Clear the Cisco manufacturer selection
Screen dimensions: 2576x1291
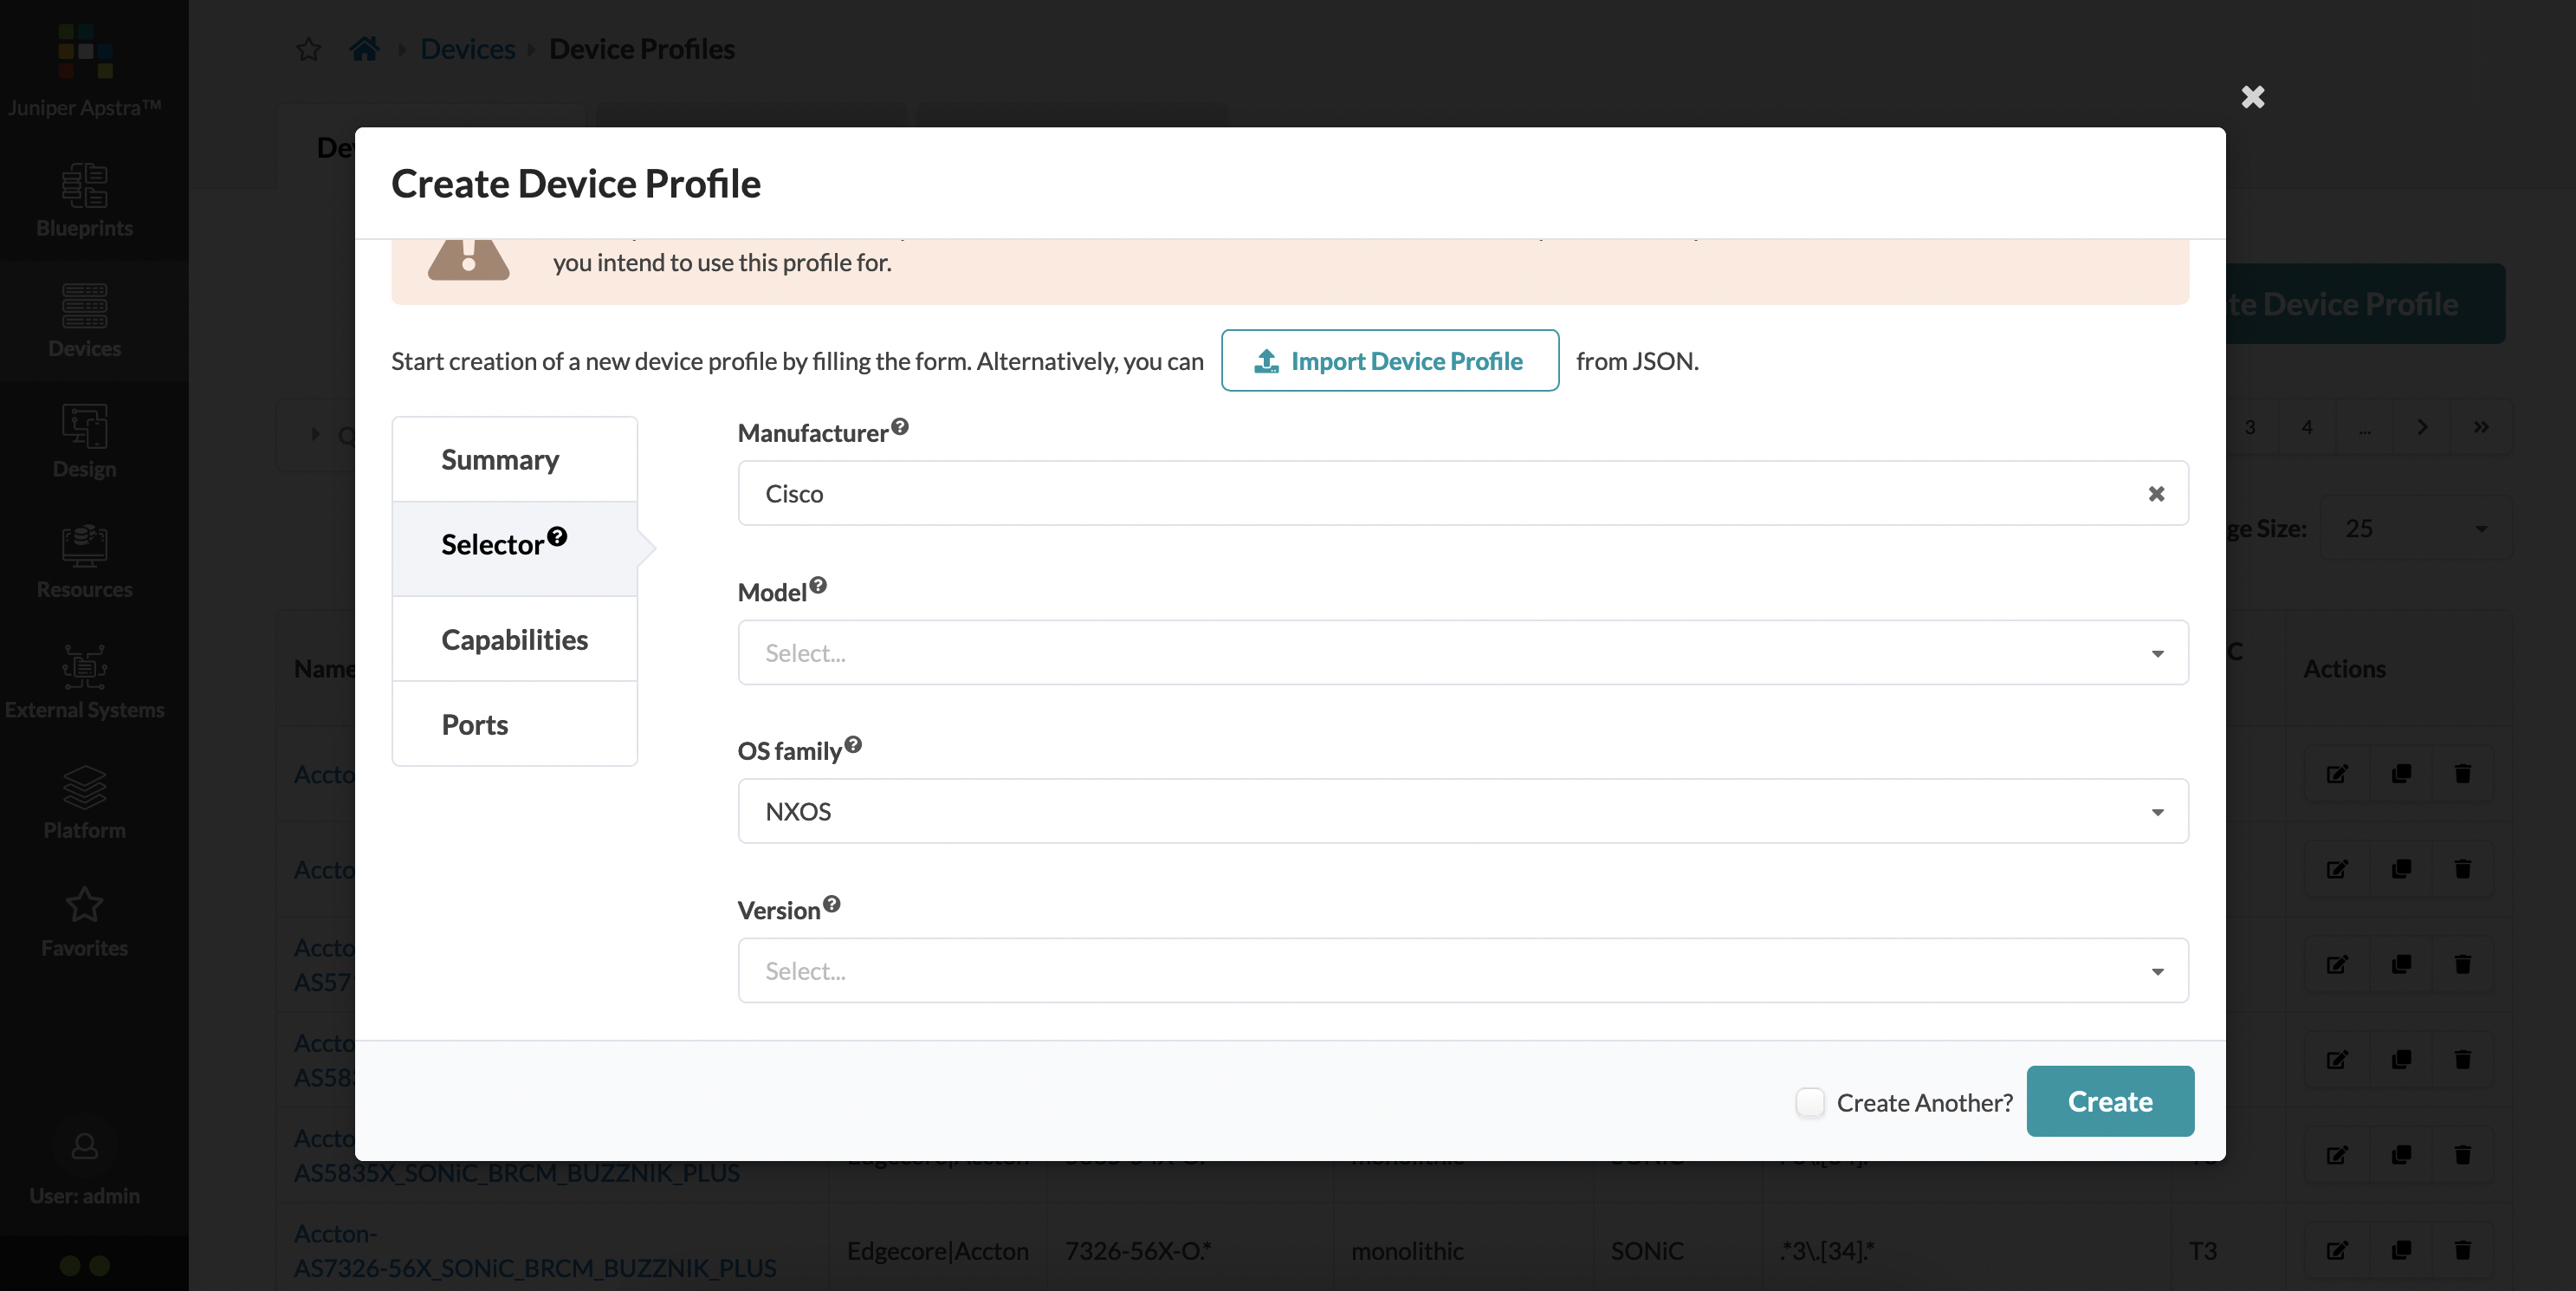point(2156,494)
